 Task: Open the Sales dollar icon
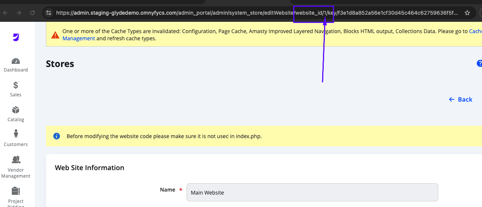pyautogui.click(x=16, y=85)
